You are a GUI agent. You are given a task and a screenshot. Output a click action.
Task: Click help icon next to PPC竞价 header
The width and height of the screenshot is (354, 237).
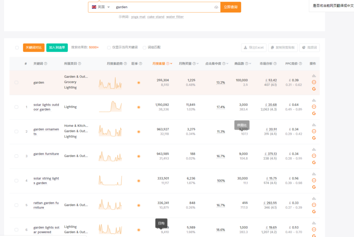pyautogui.click(x=300, y=64)
